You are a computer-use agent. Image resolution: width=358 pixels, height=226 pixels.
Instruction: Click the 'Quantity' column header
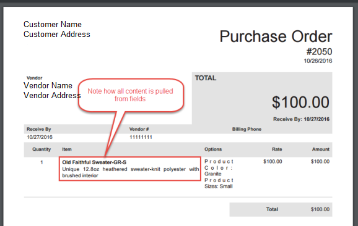tap(41, 149)
